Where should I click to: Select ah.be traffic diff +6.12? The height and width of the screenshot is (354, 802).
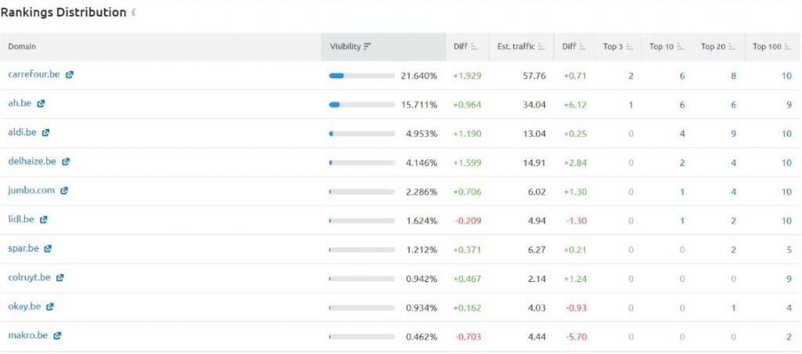click(x=575, y=105)
